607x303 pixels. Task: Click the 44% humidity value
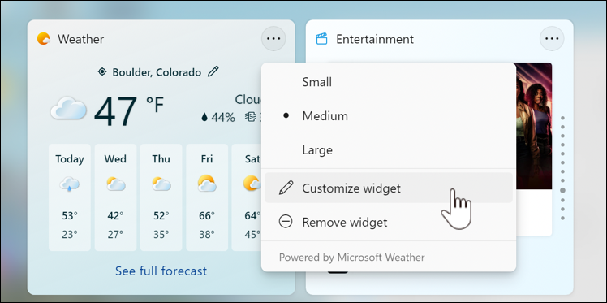[223, 118]
